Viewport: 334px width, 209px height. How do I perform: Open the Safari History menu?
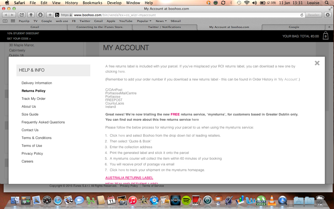click(x=72, y=3)
